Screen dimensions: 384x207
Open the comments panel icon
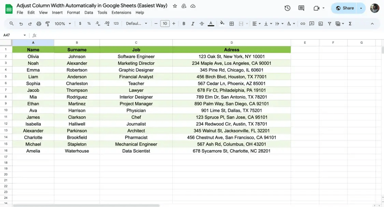tap(301, 8)
